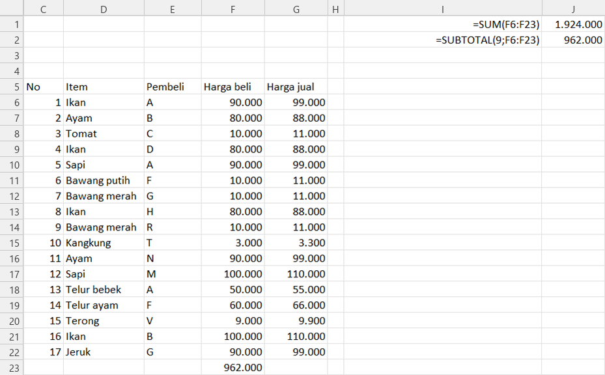Select the 962.000 cell beside the SUBTOTAL formula
605x375 pixels.
point(573,40)
